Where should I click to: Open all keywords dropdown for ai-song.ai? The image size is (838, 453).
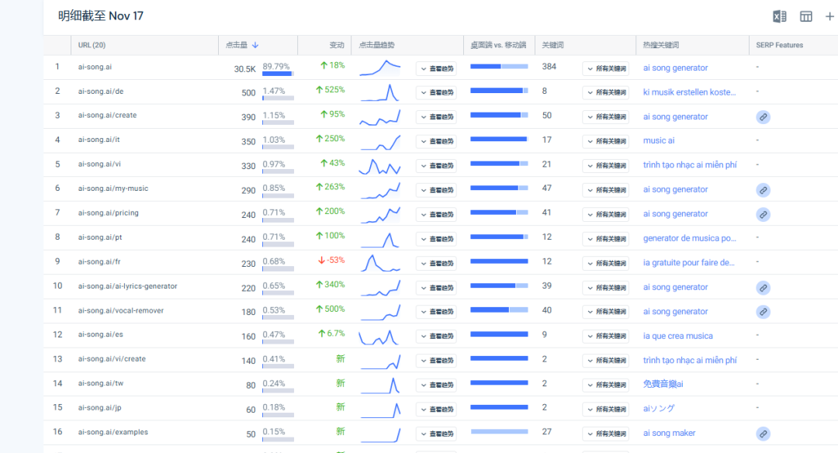pos(605,68)
